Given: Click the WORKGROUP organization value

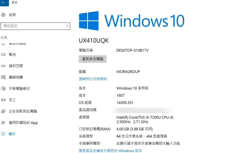Looking at the screenshot, I should click(128, 72).
